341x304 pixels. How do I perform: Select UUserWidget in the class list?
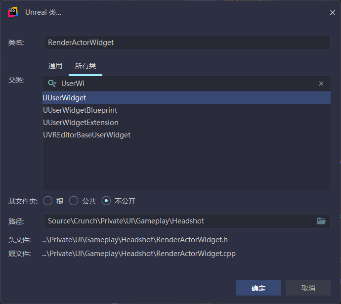(x=187, y=98)
